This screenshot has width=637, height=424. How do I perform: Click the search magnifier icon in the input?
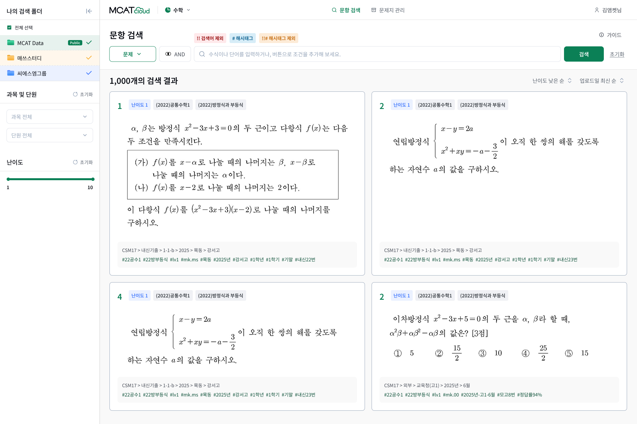[202, 54]
